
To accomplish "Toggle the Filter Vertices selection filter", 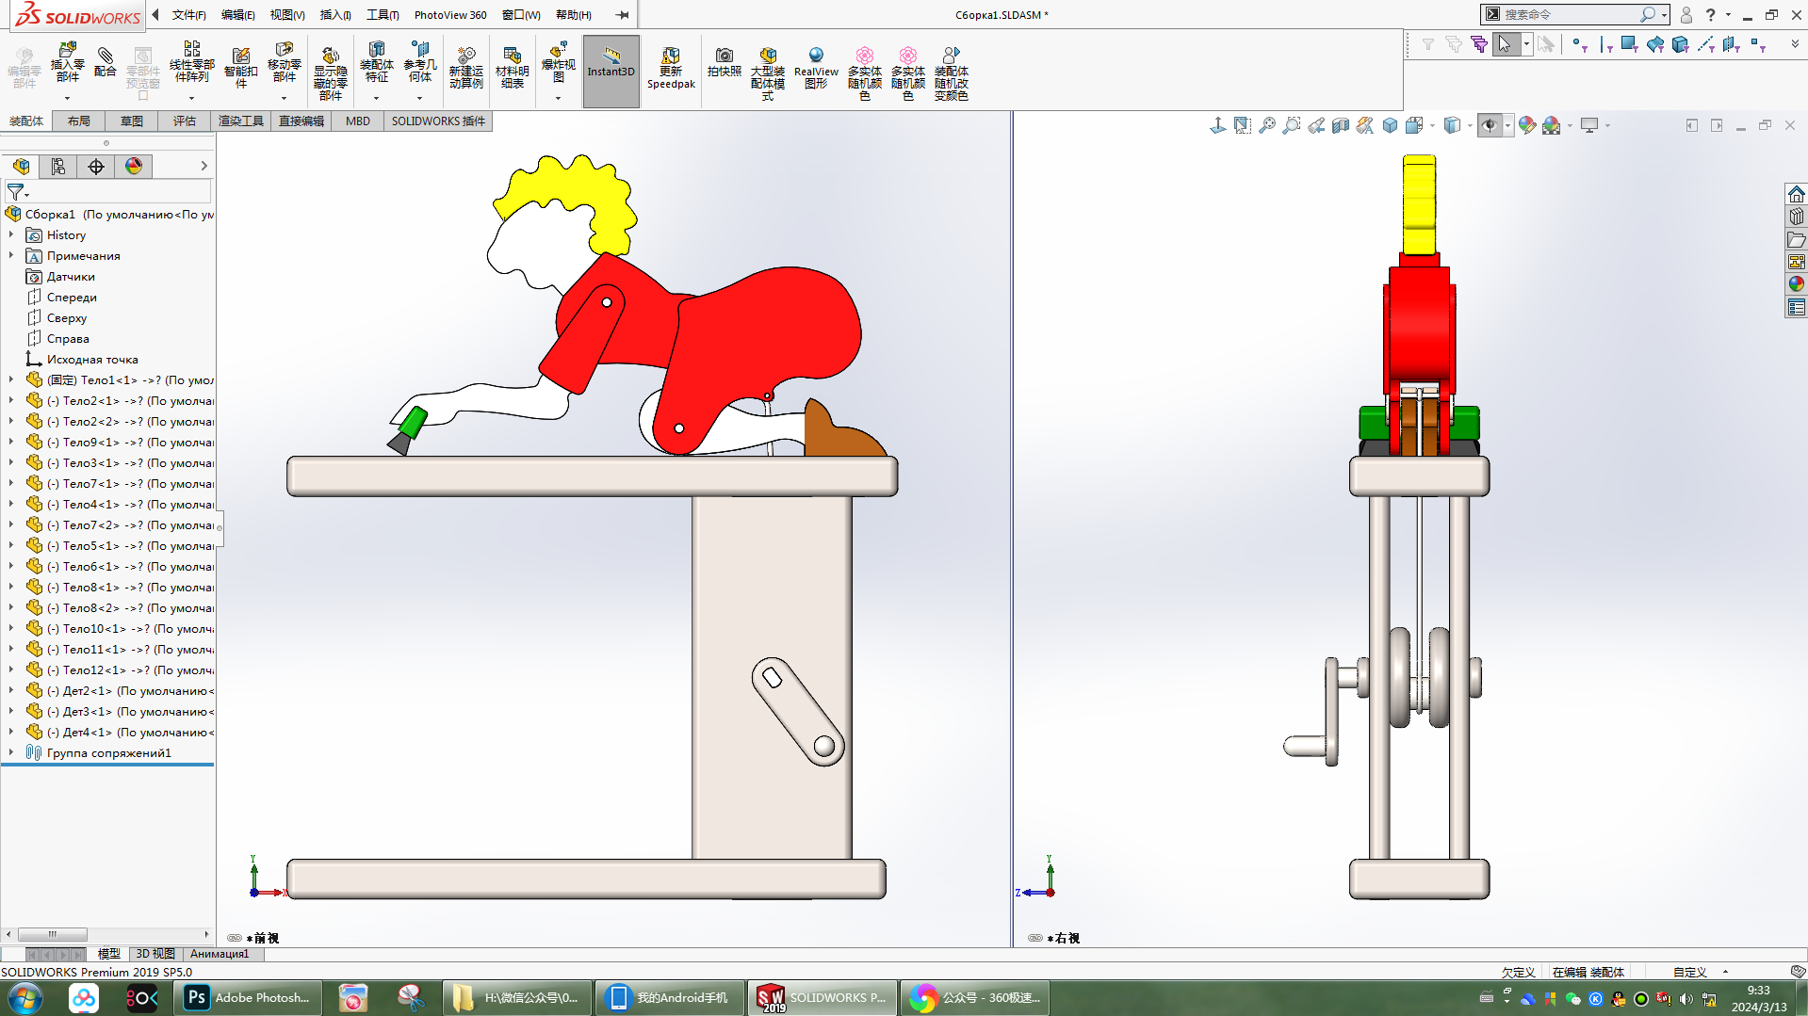I will [1580, 44].
